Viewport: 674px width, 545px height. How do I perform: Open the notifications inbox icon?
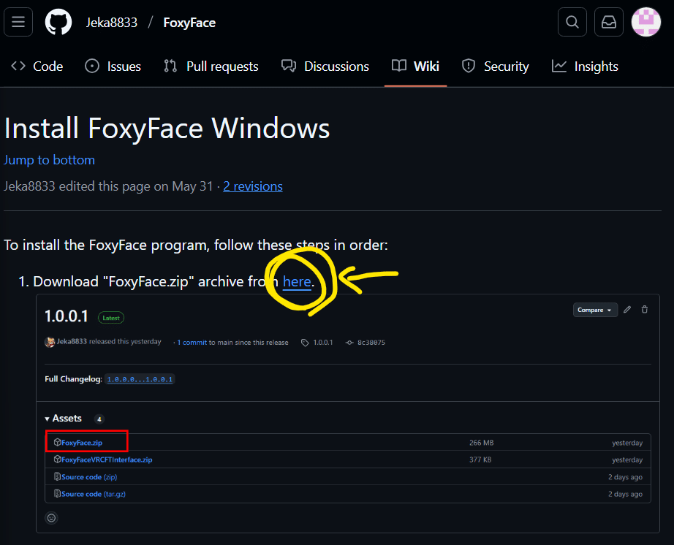[609, 21]
